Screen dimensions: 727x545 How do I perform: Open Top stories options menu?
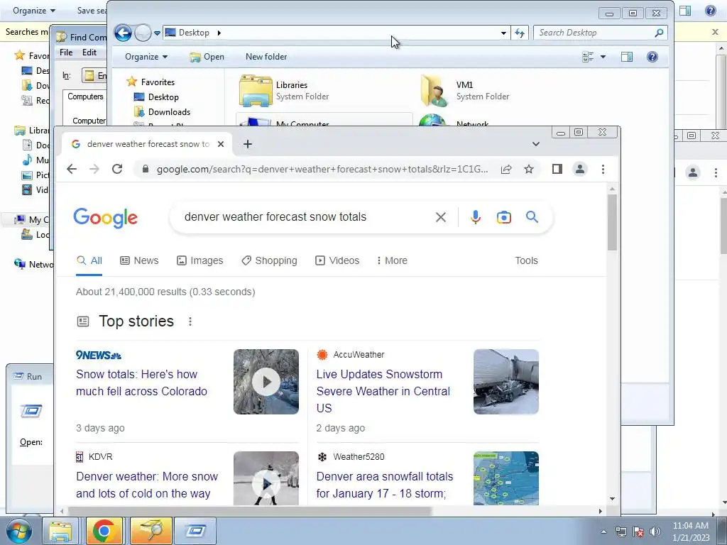pos(190,321)
